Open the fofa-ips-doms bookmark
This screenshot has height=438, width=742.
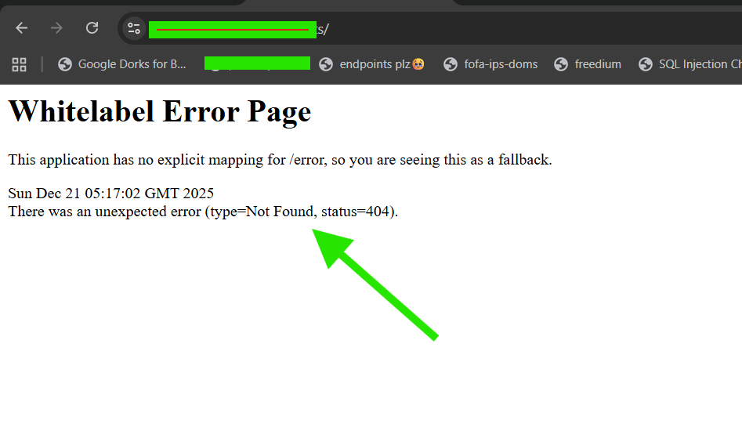point(490,64)
